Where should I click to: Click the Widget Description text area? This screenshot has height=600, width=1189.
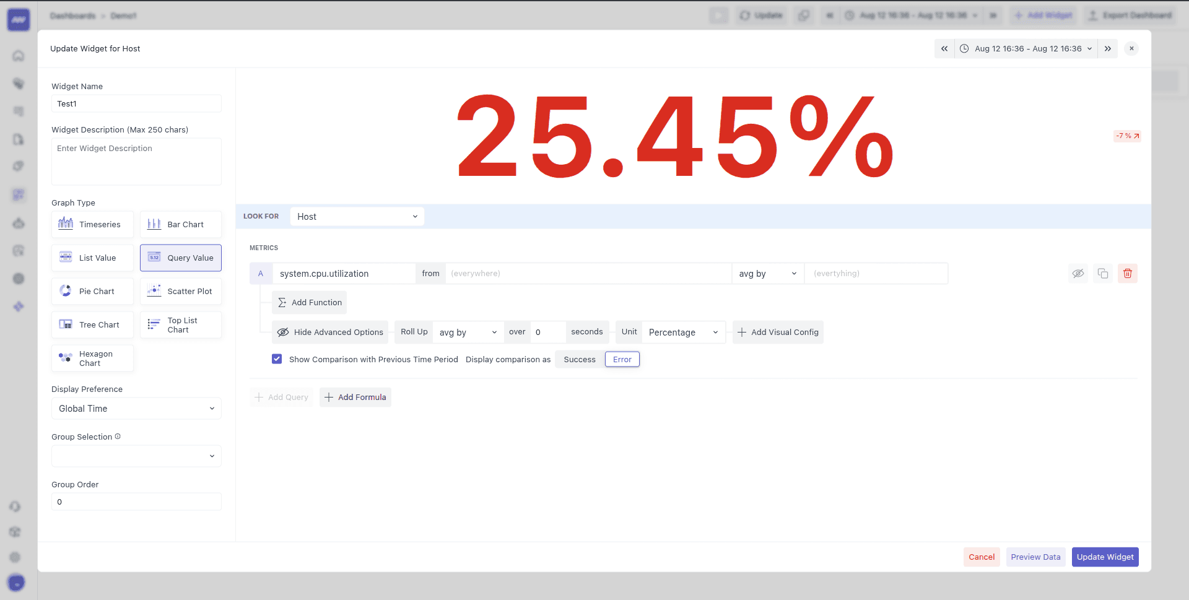(x=136, y=162)
